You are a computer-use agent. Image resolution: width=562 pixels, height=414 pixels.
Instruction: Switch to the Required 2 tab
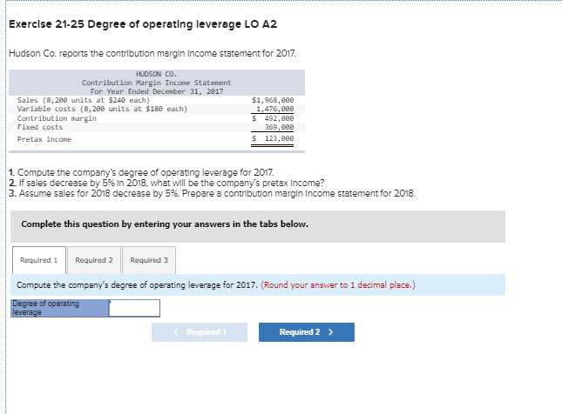point(94,260)
